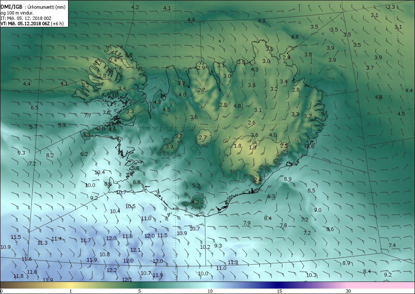Click the 10.2 value on the map
The height and width of the screenshot is (294, 415).
click(205, 247)
